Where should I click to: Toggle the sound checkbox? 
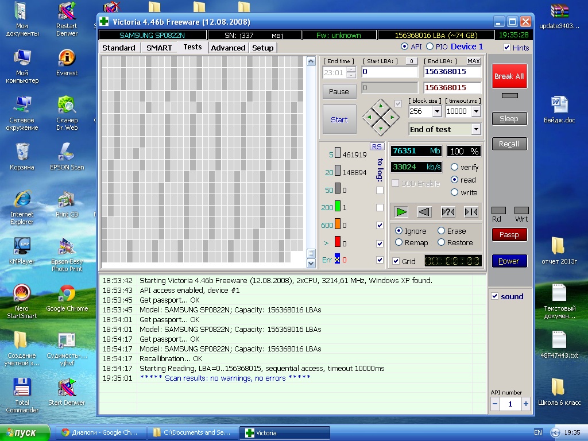coord(495,296)
